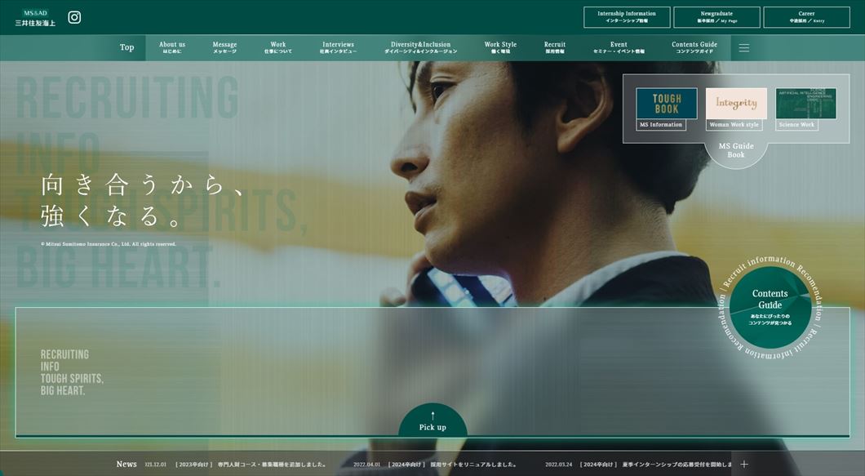Read the 2022.04.01 site renewal news

tap(435, 464)
